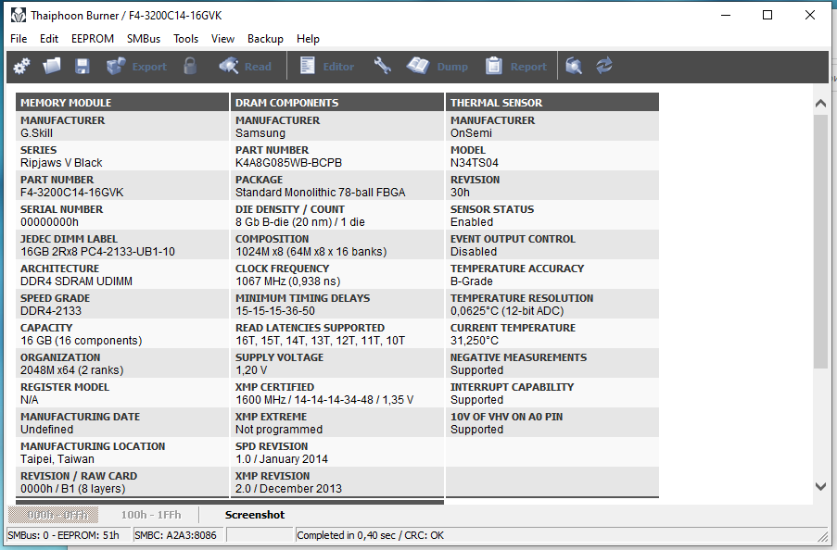Click the B-Grade temperature accuracy value
This screenshot has width=837, height=550.
click(x=472, y=281)
